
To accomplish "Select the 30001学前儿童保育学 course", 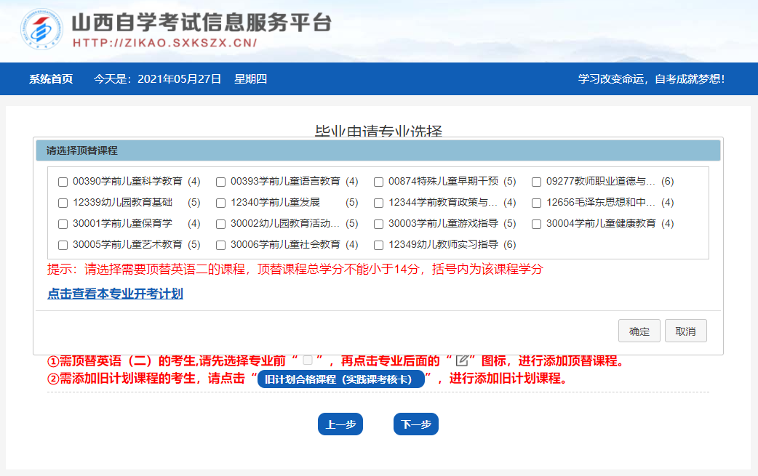I will (63, 224).
